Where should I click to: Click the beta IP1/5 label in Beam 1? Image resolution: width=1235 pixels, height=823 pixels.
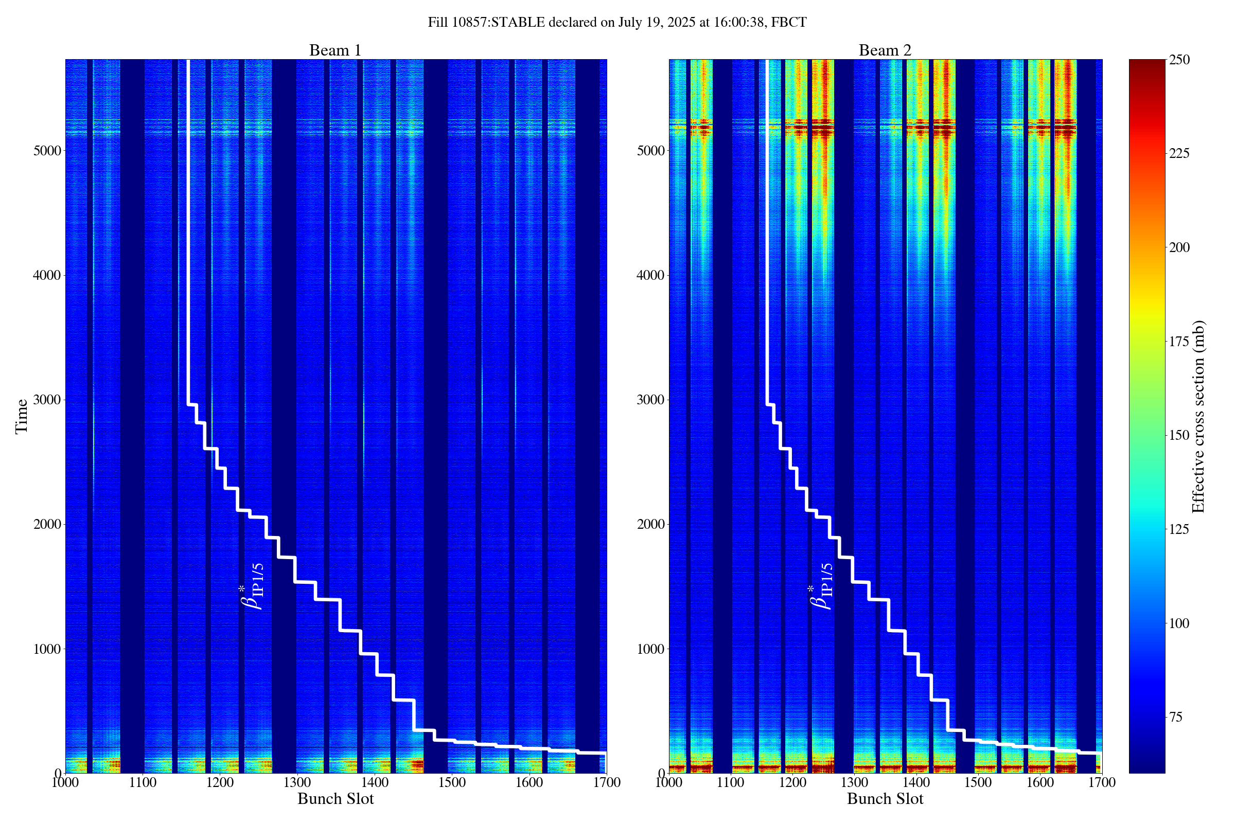pyautogui.click(x=253, y=586)
